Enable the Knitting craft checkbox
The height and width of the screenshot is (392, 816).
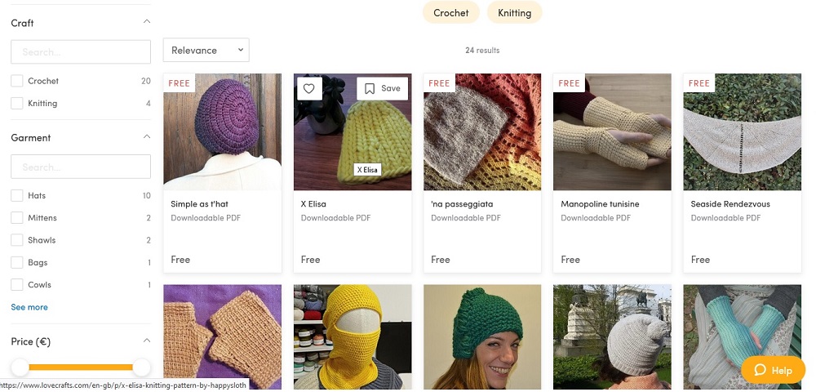(x=17, y=104)
